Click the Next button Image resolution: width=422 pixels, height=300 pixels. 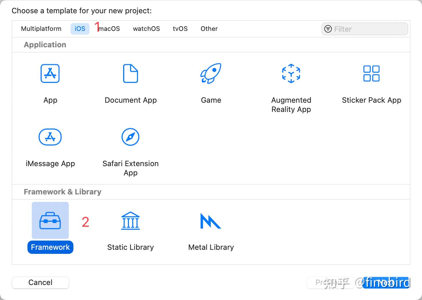(386, 283)
